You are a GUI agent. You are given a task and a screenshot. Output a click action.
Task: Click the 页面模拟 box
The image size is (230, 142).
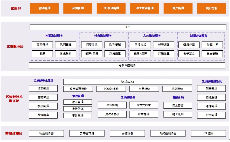[x=42, y=45]
